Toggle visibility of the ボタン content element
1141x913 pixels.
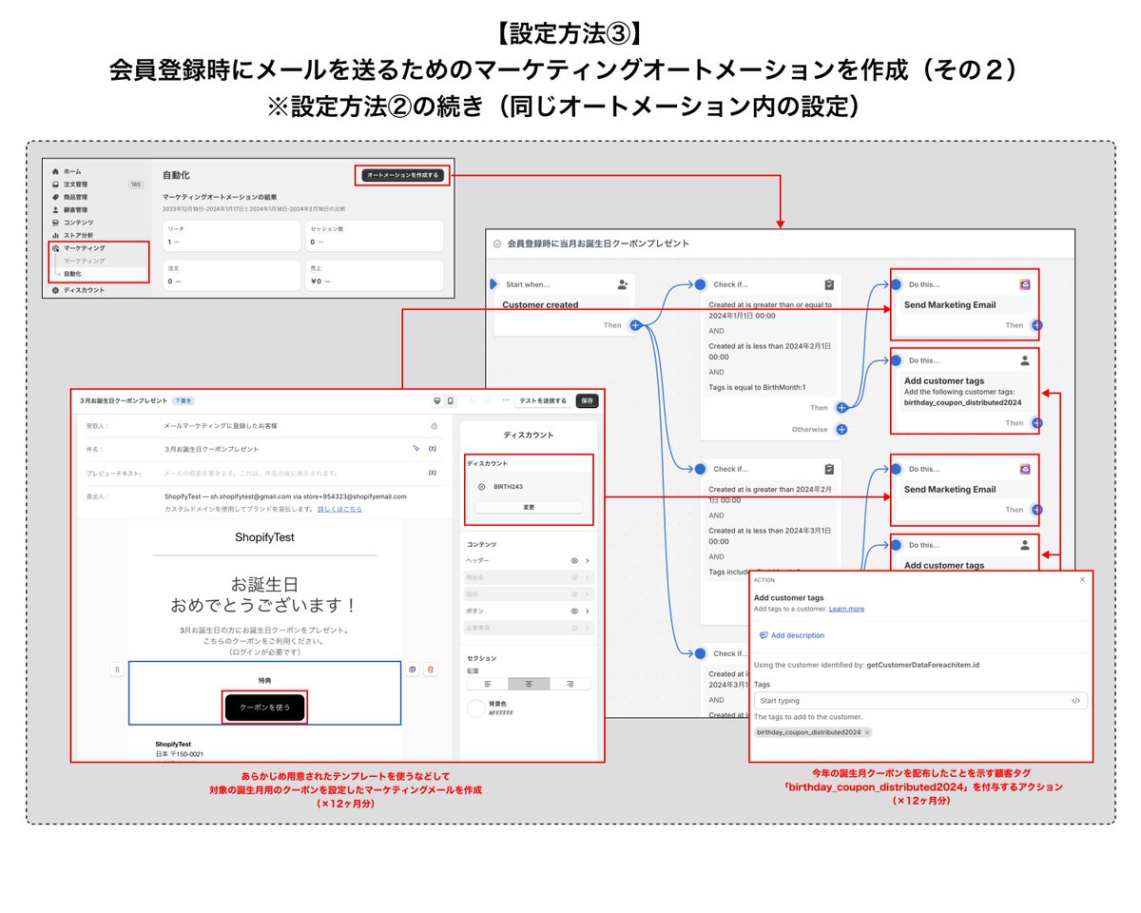tap(574, 610)
